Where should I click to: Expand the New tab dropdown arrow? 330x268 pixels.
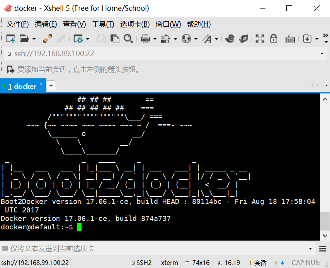pyautogui.click(x=317, y=39)
